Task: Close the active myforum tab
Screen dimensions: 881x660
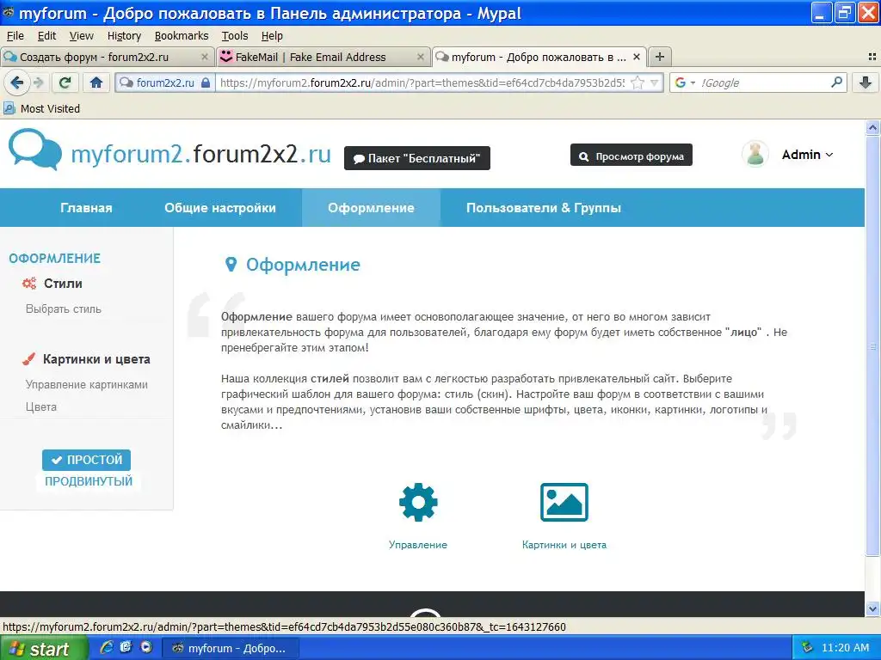Action: tap(637, 57)
